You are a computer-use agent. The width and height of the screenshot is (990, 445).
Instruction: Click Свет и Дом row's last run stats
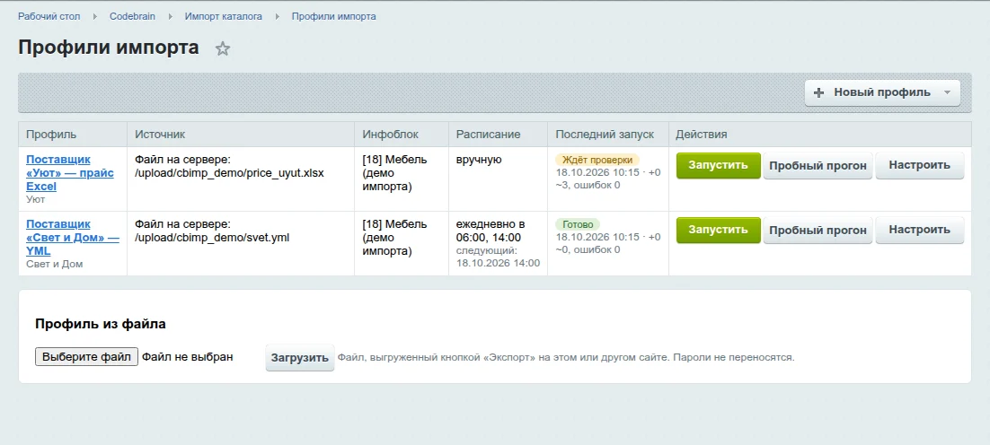[x=608, y=242]
